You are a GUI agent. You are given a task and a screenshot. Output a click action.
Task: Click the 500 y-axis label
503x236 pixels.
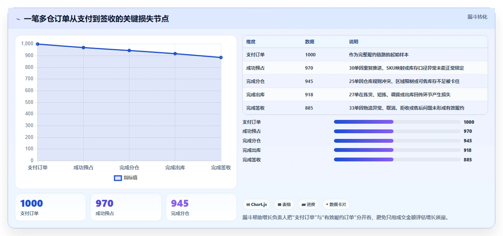pos(29,102)
